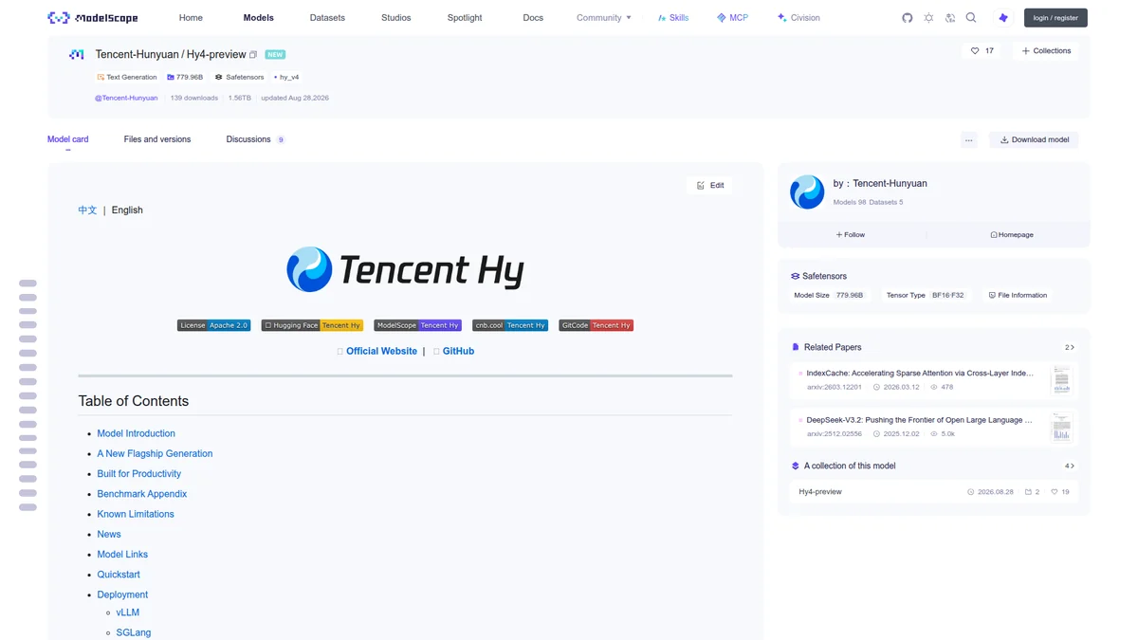Open Civision in top navigation

point(798,18)
